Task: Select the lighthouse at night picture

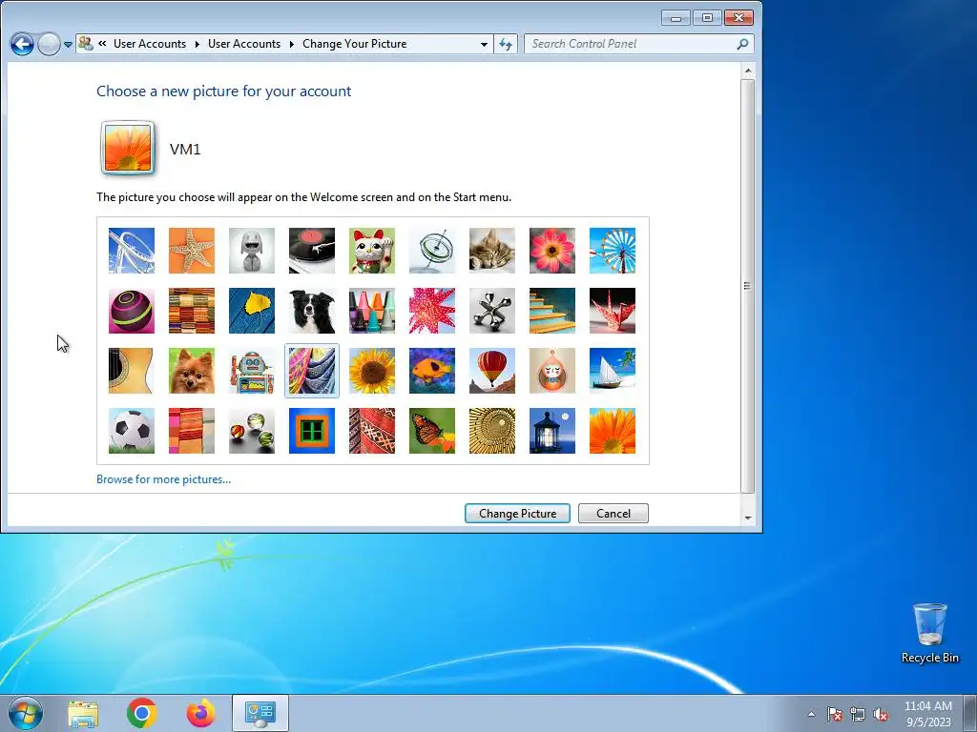Action: 552,431
